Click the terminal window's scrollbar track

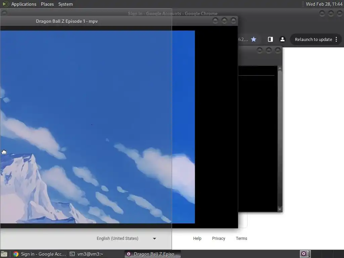pyautogui.click(x=280, y=139)
